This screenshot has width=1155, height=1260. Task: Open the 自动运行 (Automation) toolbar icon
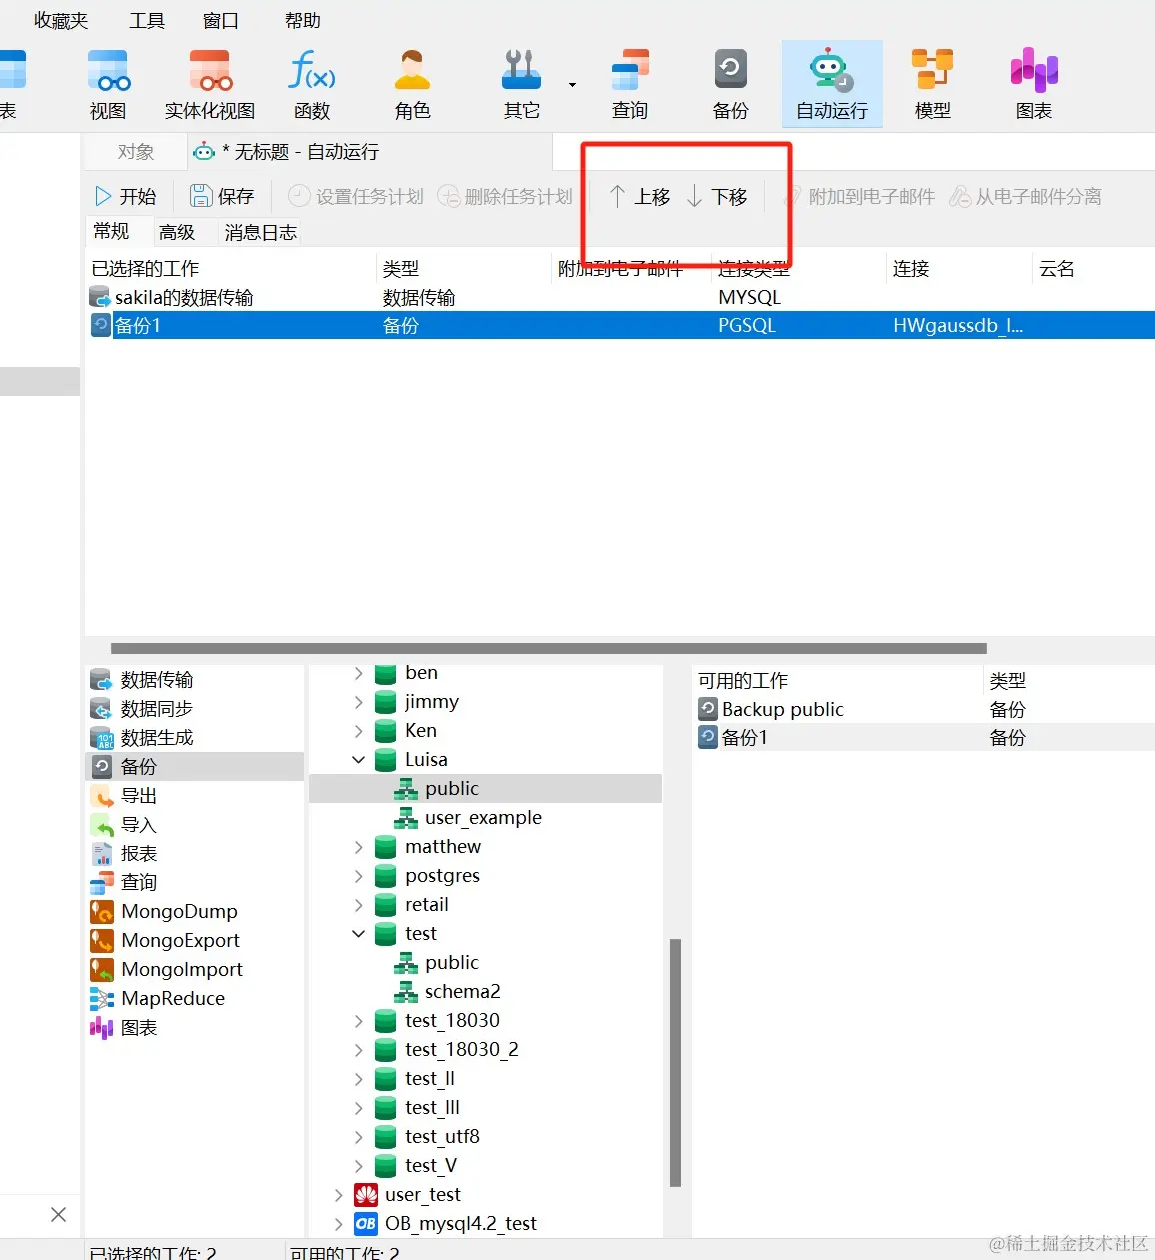832,85
